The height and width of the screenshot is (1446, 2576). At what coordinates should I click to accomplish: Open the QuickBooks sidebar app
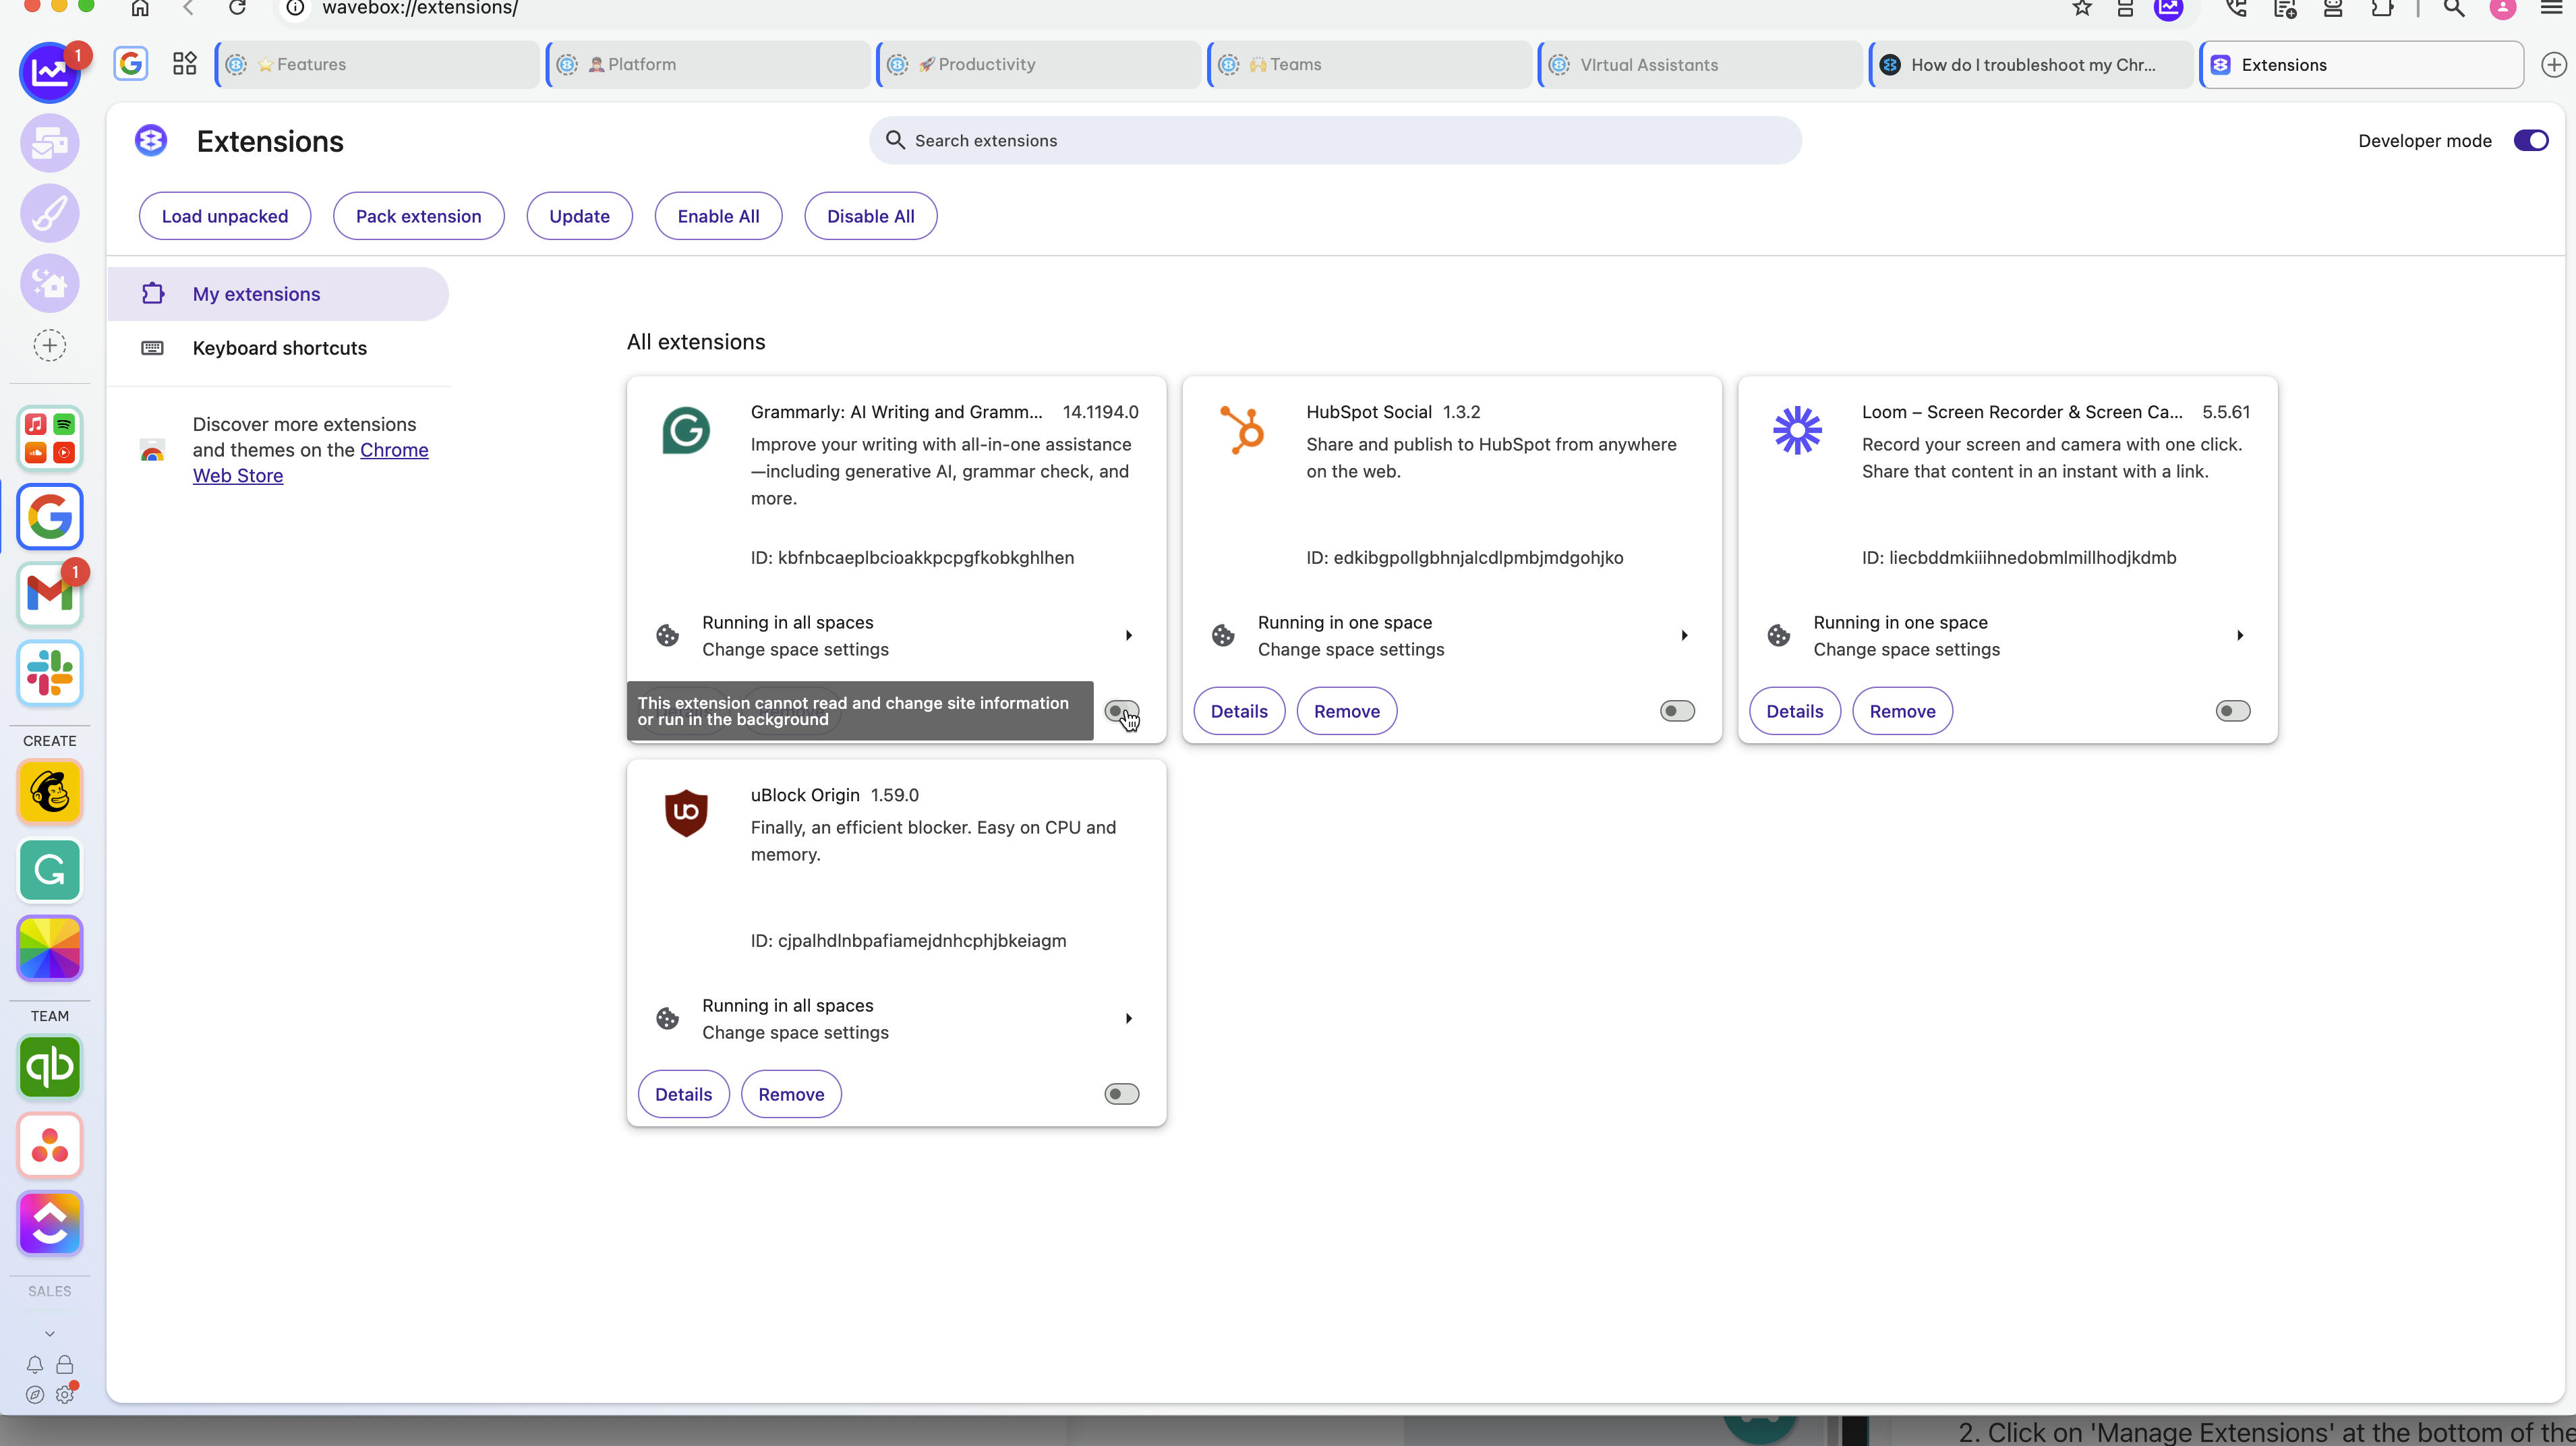[49, 1067]
